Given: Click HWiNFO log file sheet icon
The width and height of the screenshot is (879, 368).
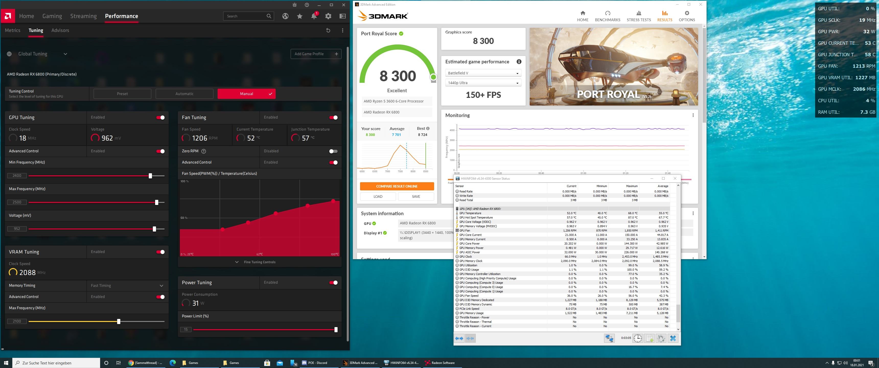Looking at the screenshot, I should 649,338.
